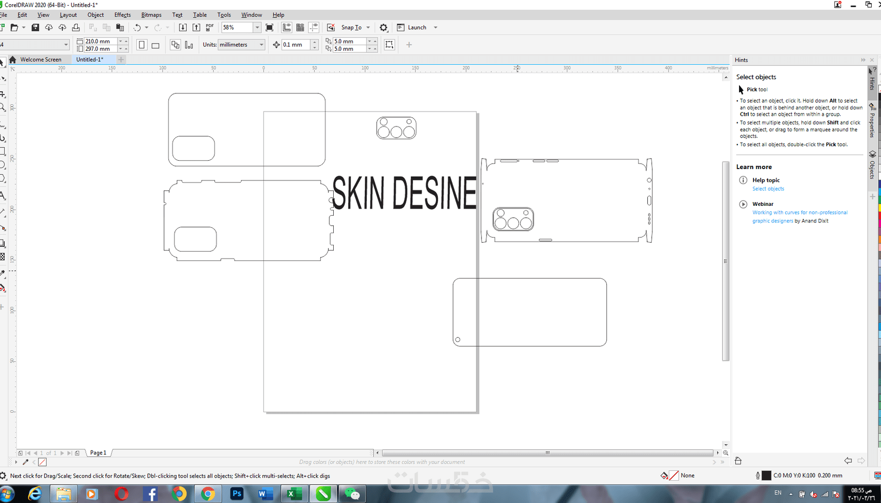Open the Snap To dropdown
881x503 pixels.
(x=368, y=27)
